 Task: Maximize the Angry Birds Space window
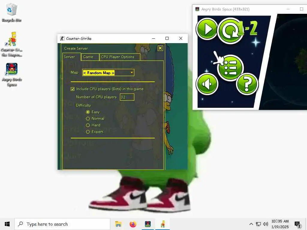point(301,9)
